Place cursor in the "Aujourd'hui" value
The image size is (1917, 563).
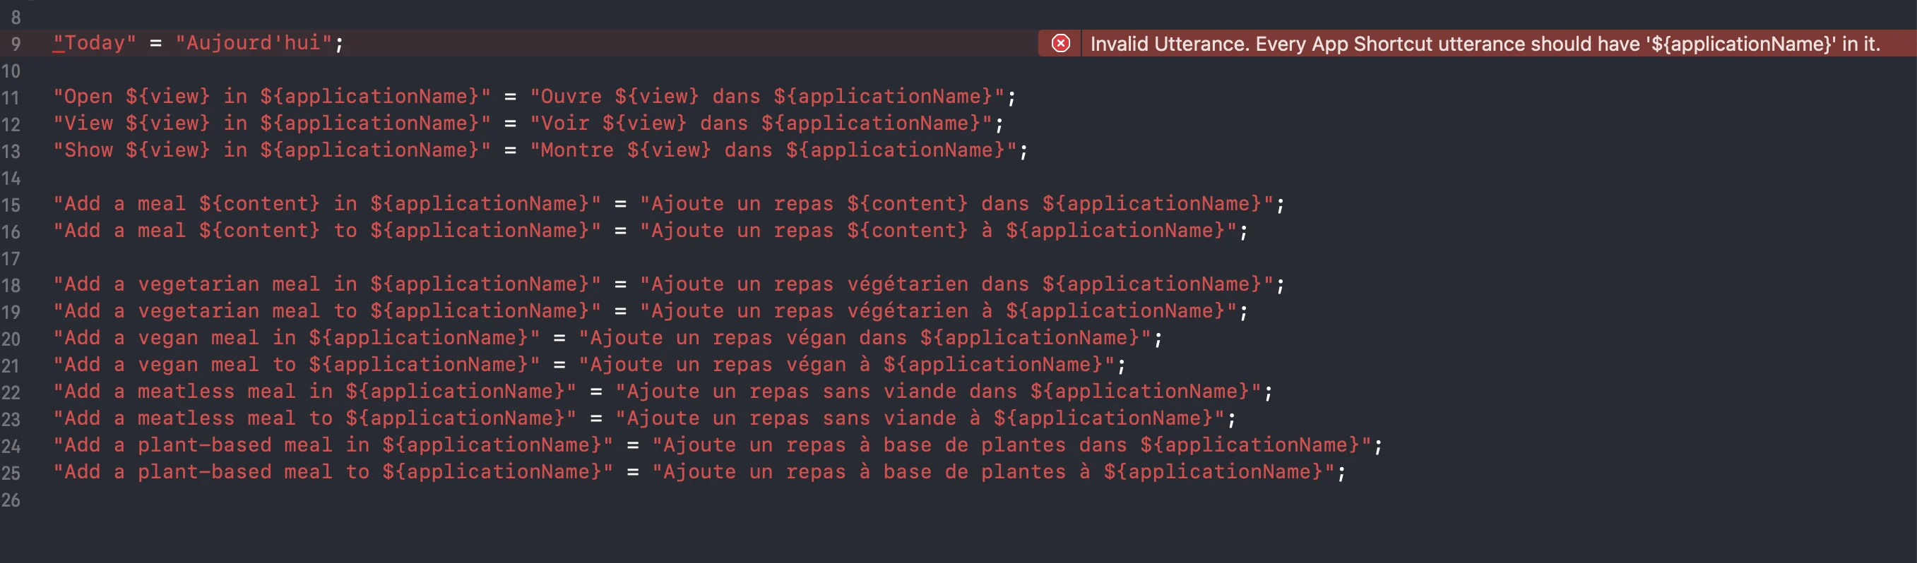pyautogui.click(x=253, y=43)
